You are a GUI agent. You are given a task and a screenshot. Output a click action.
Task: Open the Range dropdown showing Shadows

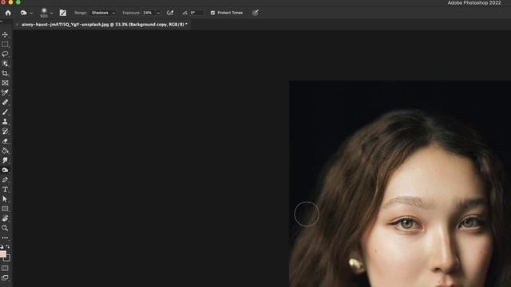pyautogui.click(x=103, y=13)
